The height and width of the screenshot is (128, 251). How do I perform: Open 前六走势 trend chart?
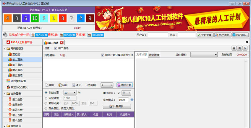[x=22, y=120]
